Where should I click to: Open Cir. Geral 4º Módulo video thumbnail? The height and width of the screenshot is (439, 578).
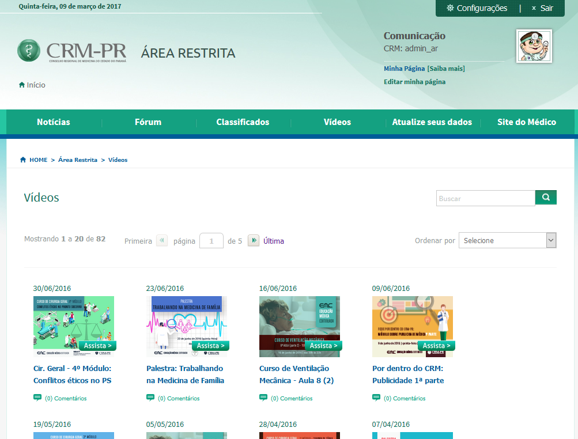tap(74, 327)
